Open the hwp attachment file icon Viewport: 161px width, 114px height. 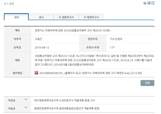pos(37,73)
